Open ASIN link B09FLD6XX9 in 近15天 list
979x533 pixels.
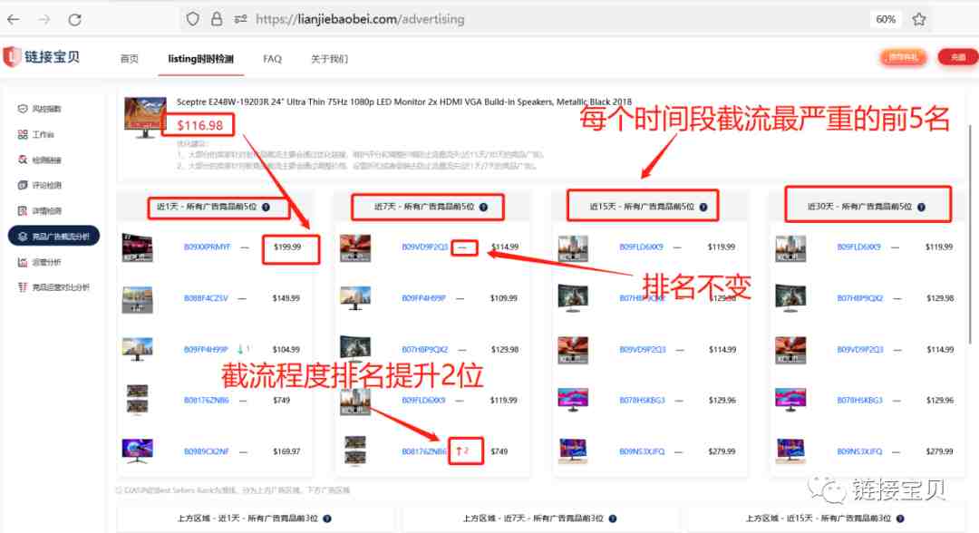(641, 247)
